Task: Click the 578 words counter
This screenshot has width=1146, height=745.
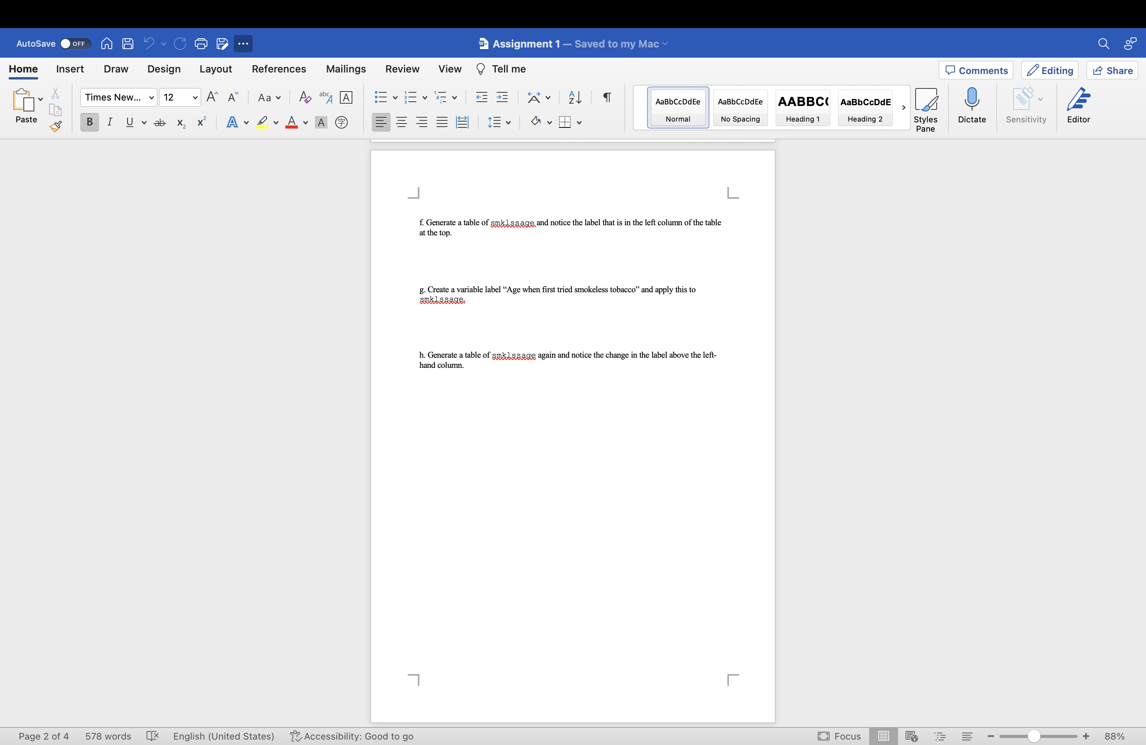Action: click(108, 736)
